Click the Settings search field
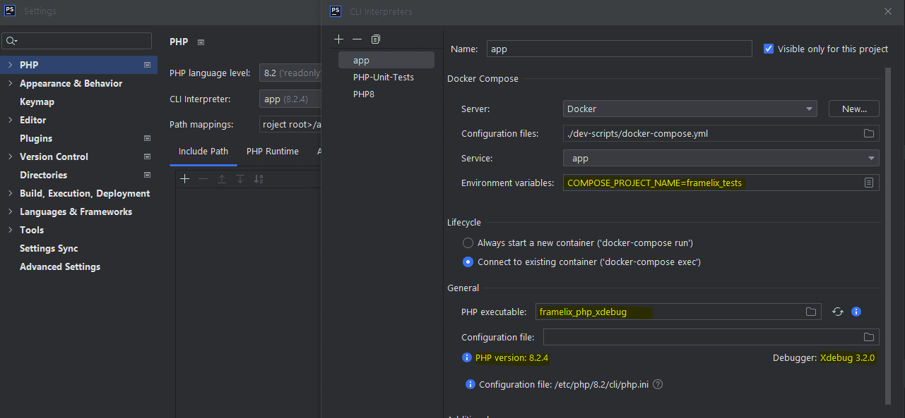 click(x=77, y=41)
